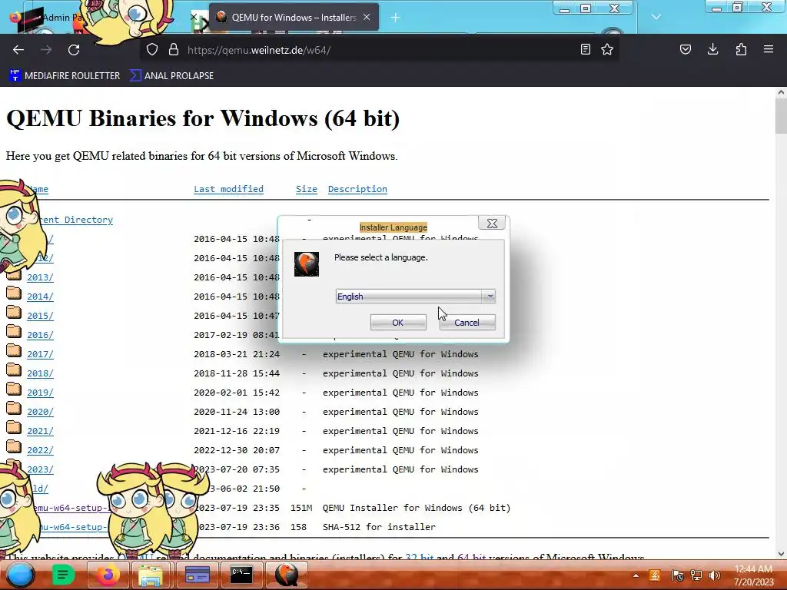
Task: Click OK in Installer Language dialog
Action: pyautogui.click(x=398, y=323)
